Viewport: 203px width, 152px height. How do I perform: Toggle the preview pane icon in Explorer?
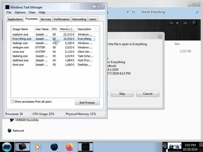click(x=185, y=23)
